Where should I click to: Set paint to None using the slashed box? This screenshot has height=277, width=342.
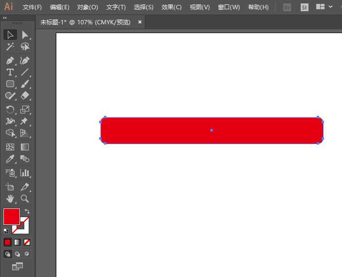point(27,242)
